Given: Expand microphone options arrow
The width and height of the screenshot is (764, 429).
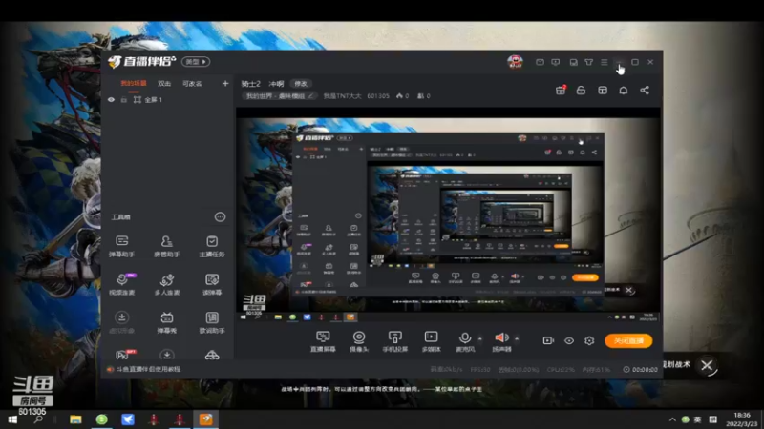Looking at the screenshot, I should coord(480,339).
